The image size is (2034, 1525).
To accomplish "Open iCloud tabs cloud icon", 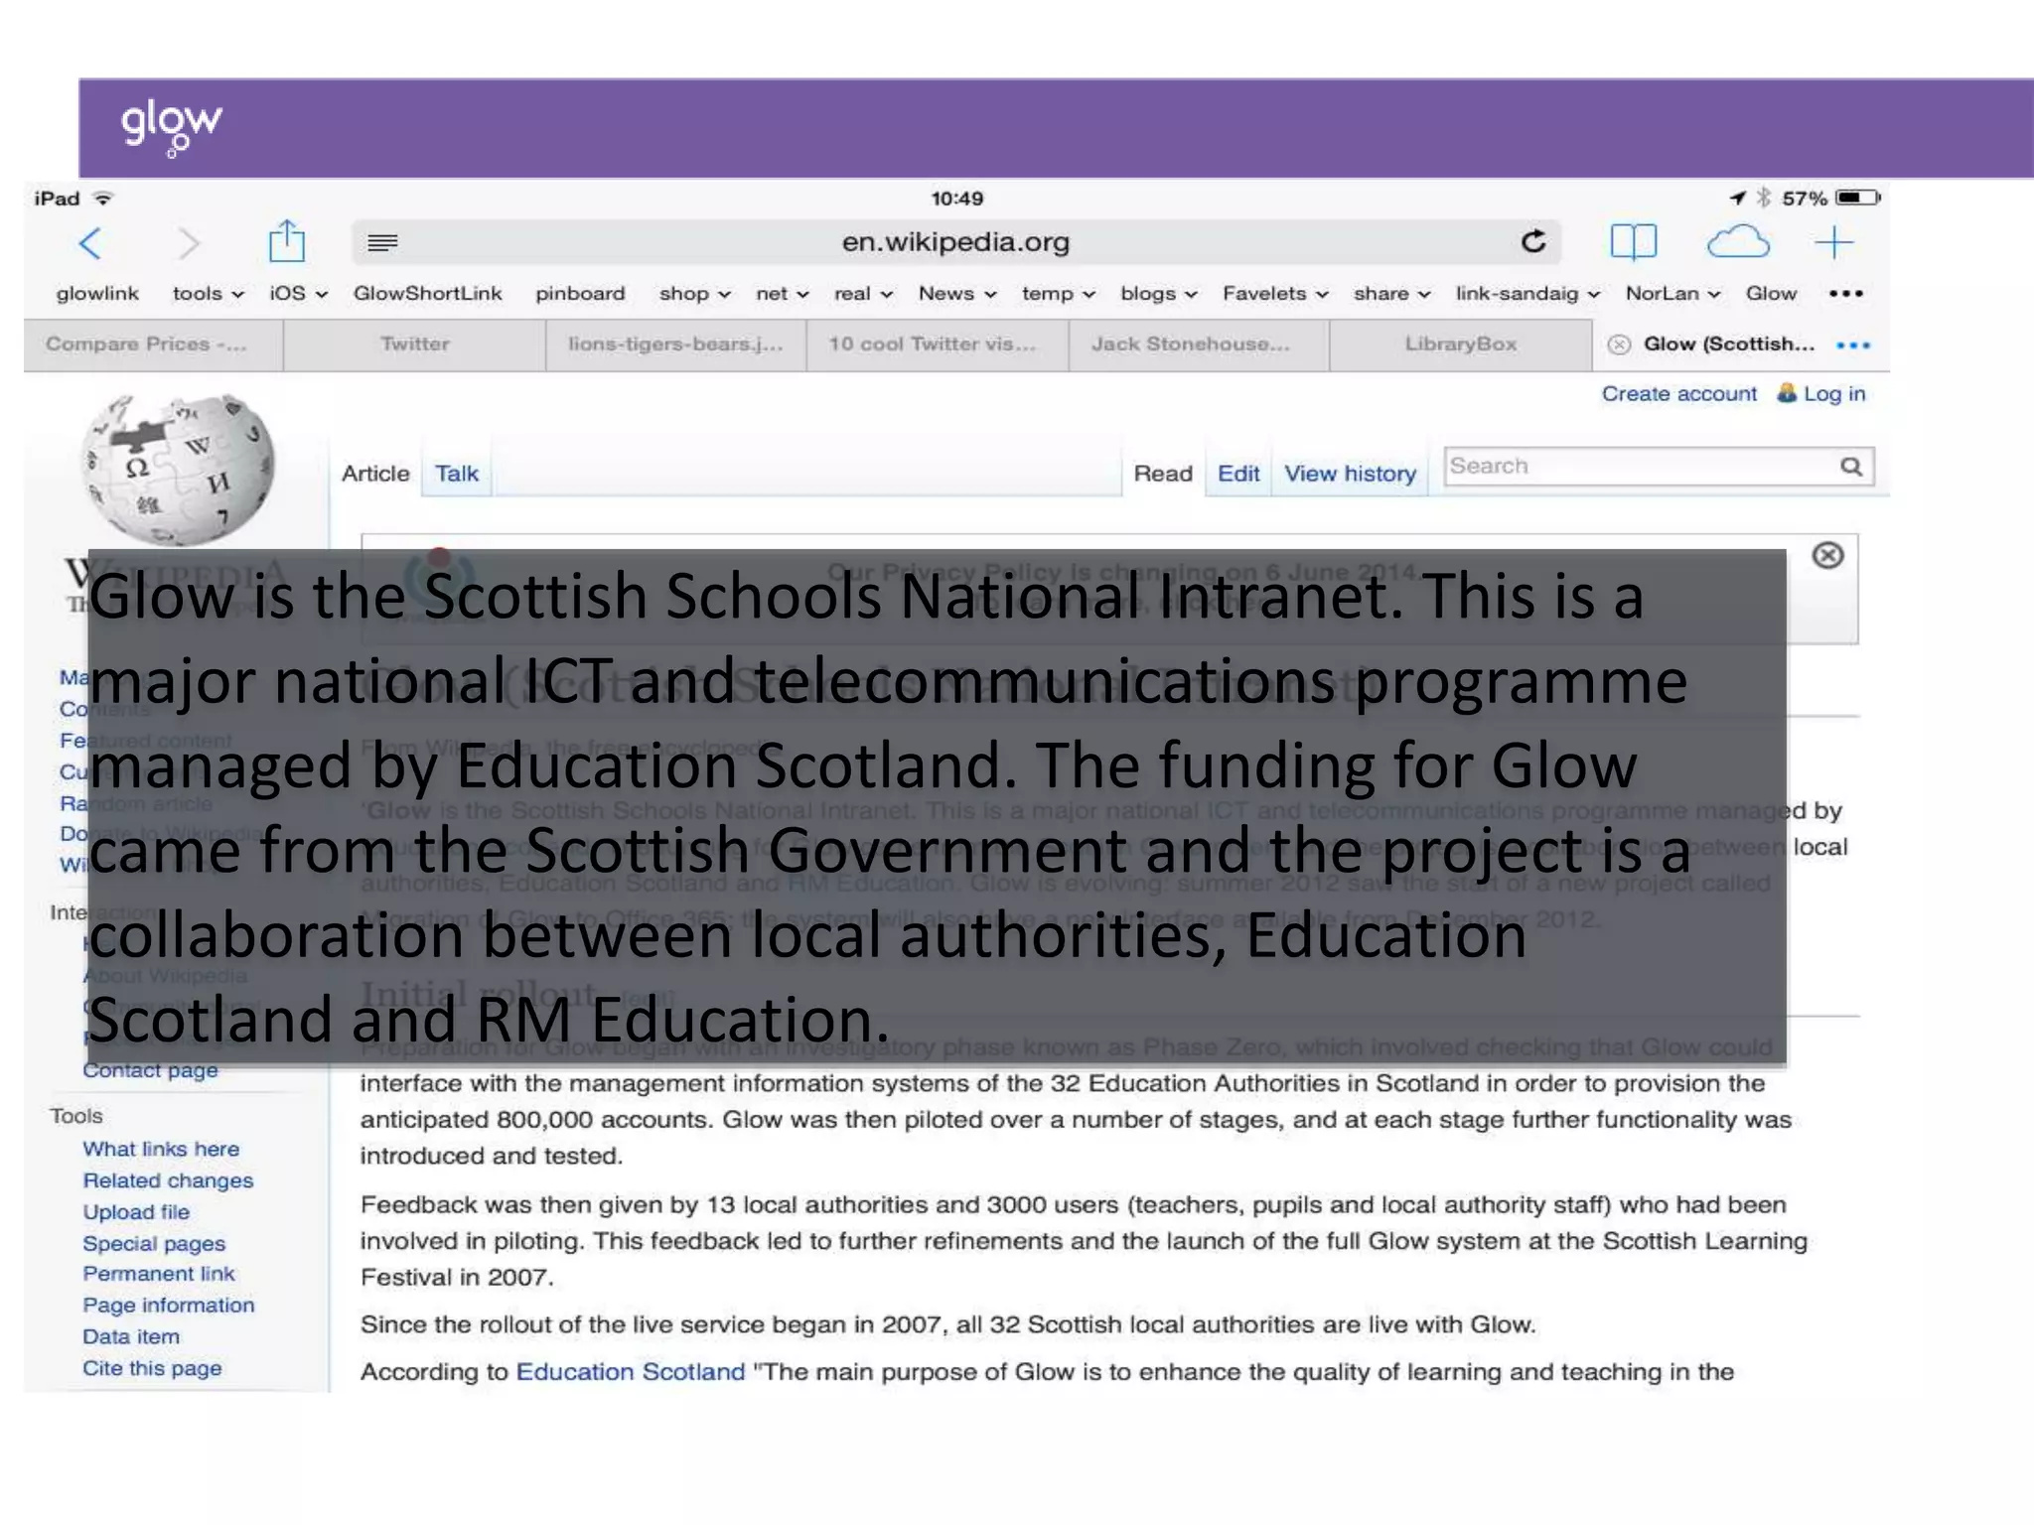I will click(x=1738, y=241).
